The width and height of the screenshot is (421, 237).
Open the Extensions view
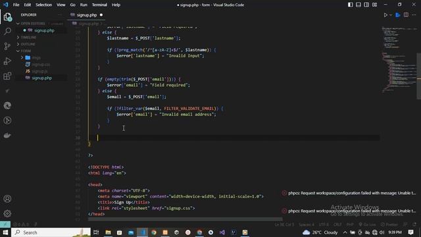click(7, 76)
